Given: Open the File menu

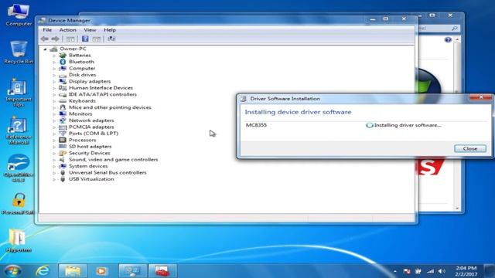Looking at the screenshot, I should point(47,30).
